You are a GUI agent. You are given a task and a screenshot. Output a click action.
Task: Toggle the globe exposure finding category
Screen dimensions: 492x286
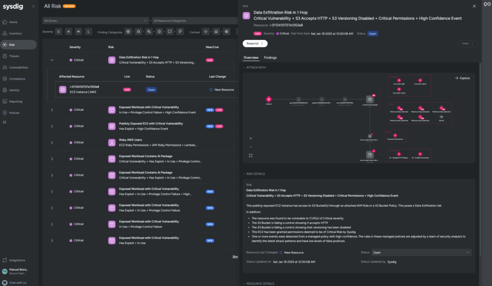coord(128,32)
